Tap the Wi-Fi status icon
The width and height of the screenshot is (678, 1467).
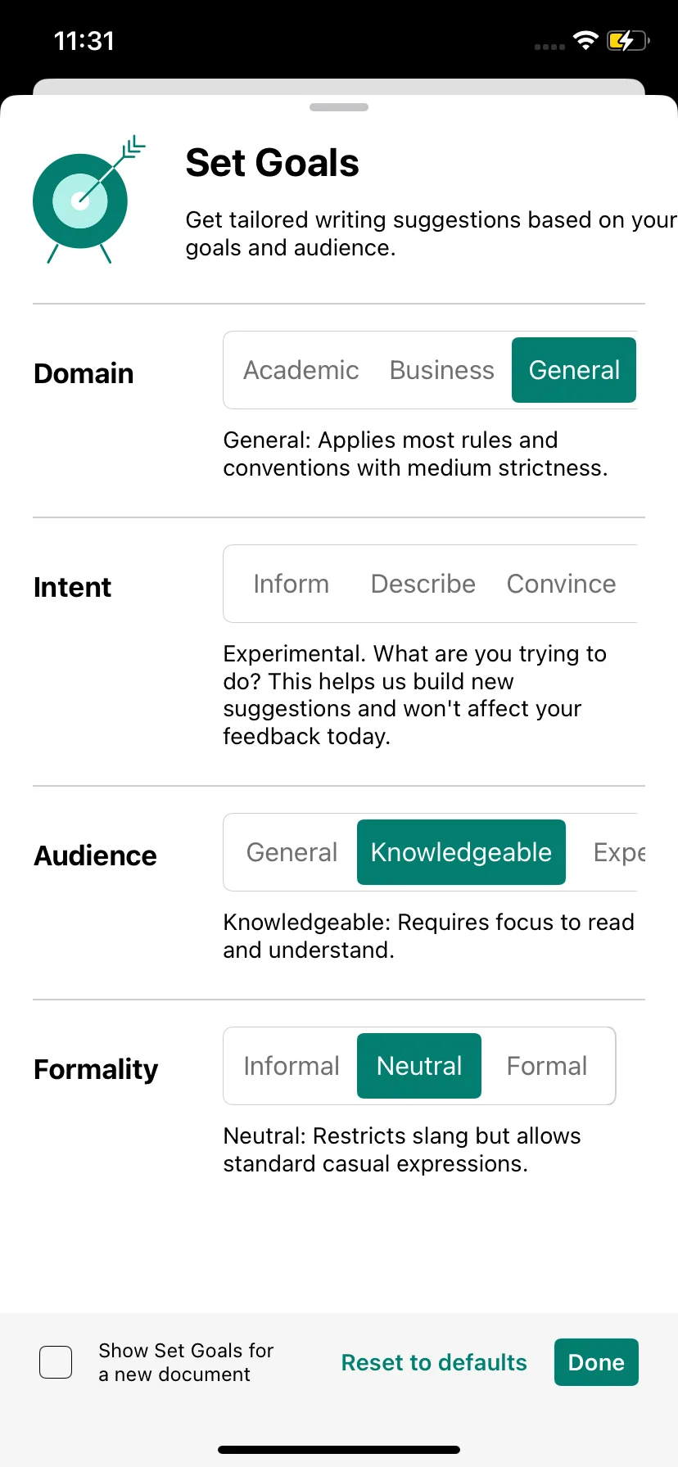tap(585, 40)
